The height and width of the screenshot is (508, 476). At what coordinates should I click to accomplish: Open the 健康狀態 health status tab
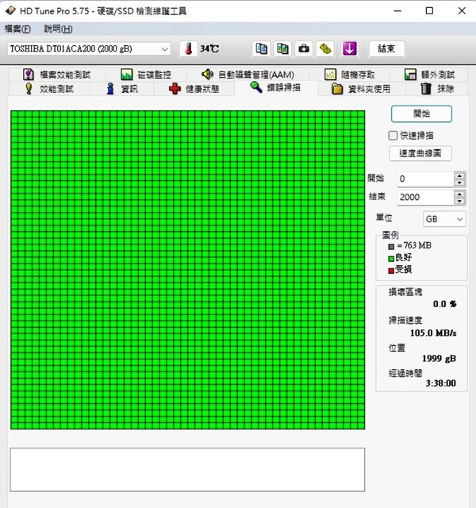(194, 88)
